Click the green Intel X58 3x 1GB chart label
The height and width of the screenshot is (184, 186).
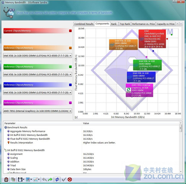coord(147,65)
